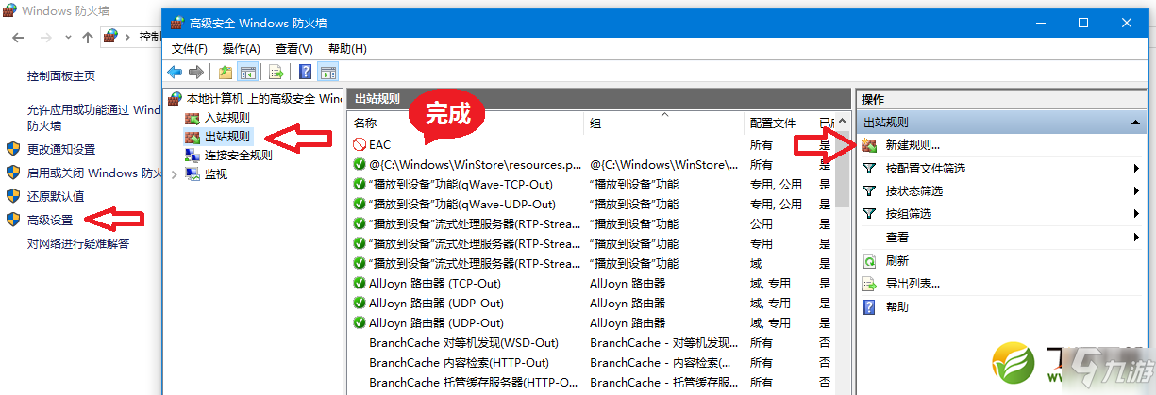Select BranchCache 对等机发现(WSD-Out) rule
1156x395 pixels.
[463, 342]
